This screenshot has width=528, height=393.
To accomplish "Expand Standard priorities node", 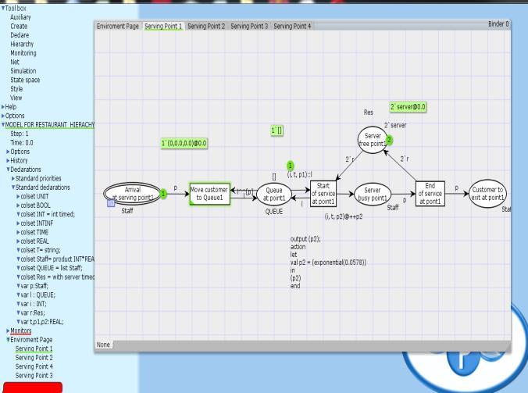I will click(x=13, y=178).
